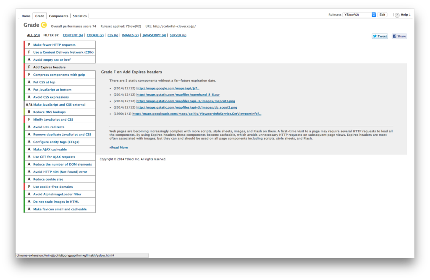Click the Edit ruleset button
This screenshot has width=430, height=280.
point(382,15)
